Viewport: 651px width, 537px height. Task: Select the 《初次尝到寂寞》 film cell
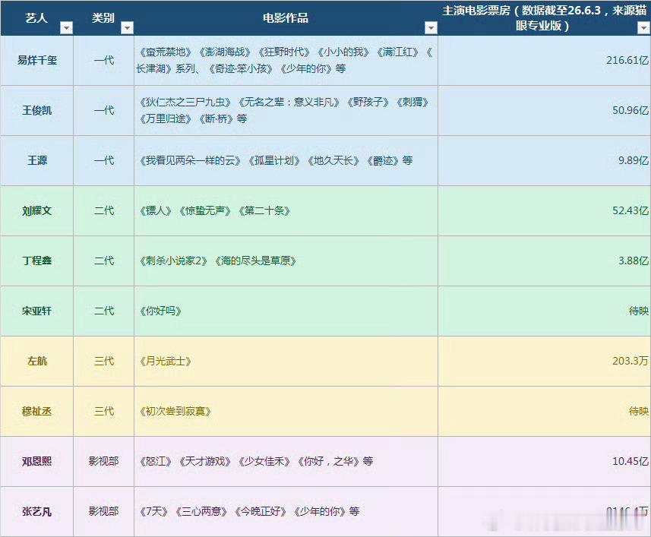286,411
